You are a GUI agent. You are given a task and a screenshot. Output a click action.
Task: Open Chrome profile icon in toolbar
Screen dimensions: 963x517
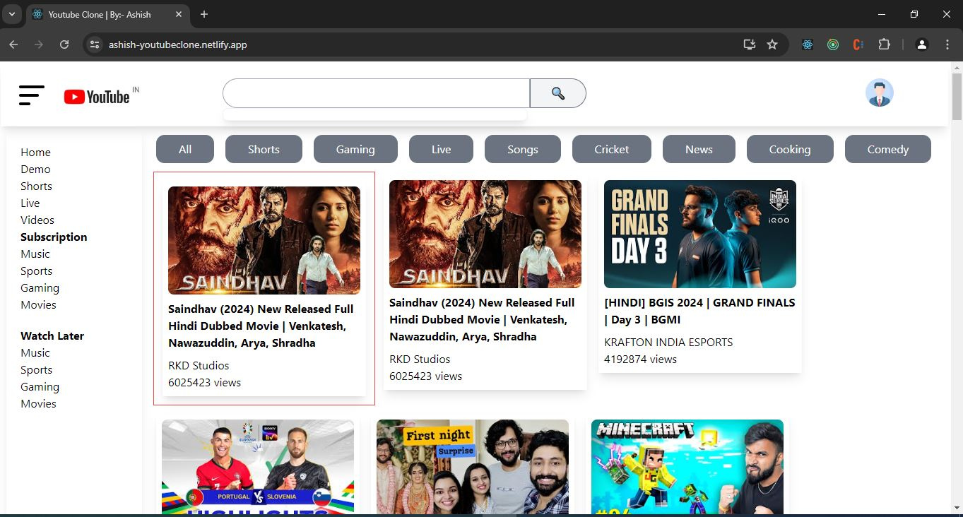click(x=922, y=44)
